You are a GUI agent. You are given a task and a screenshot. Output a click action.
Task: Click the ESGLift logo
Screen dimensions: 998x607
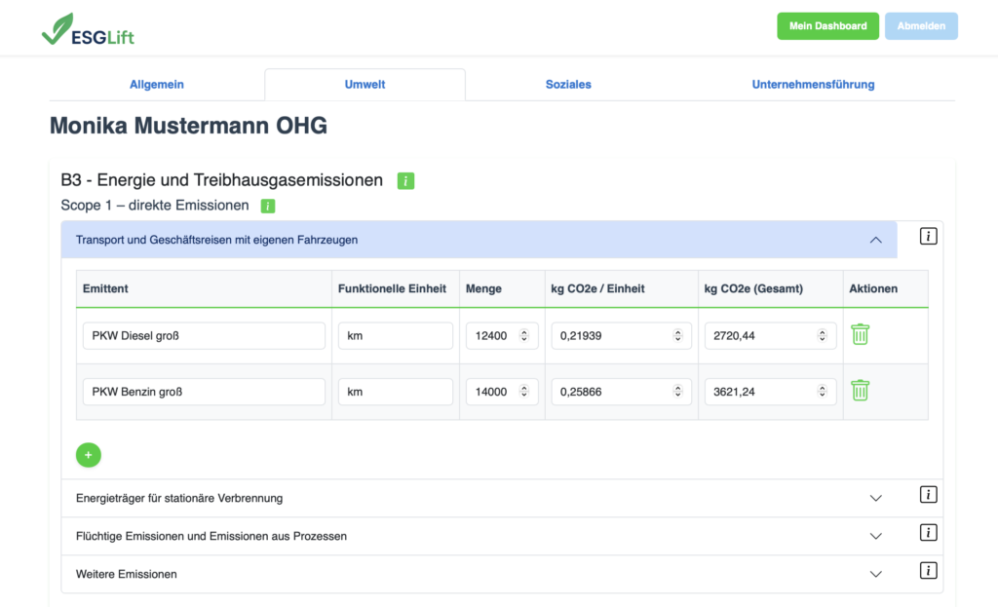point(88,31)
